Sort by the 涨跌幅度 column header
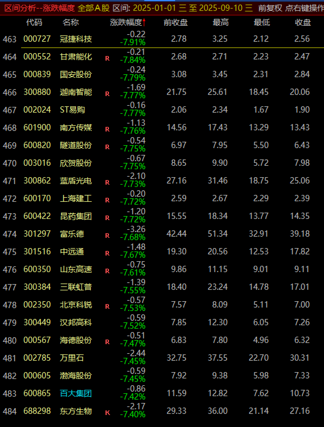This screenshot has width=324, height=427. [128, 22]
